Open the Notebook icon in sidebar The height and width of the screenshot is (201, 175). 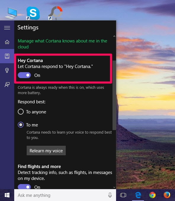7,56
